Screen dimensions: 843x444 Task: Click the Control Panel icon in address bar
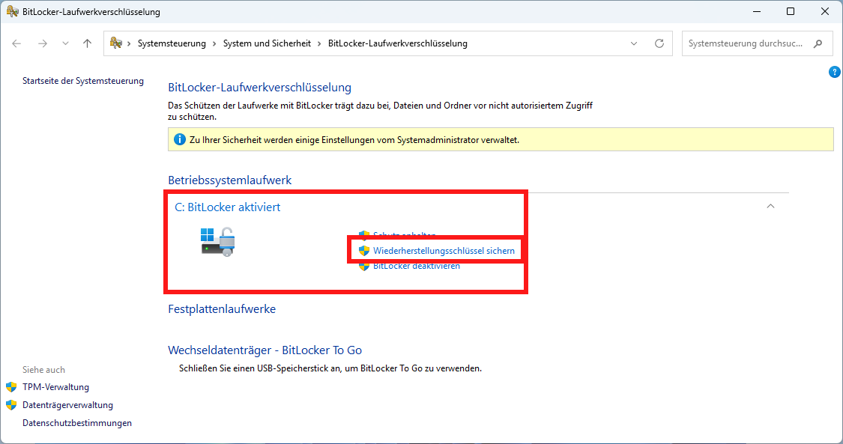pyautogui.click(x=115, y=43)
